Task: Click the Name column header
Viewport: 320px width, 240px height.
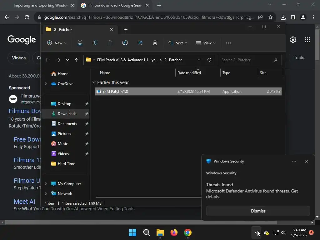Action: tap(105, 72)
